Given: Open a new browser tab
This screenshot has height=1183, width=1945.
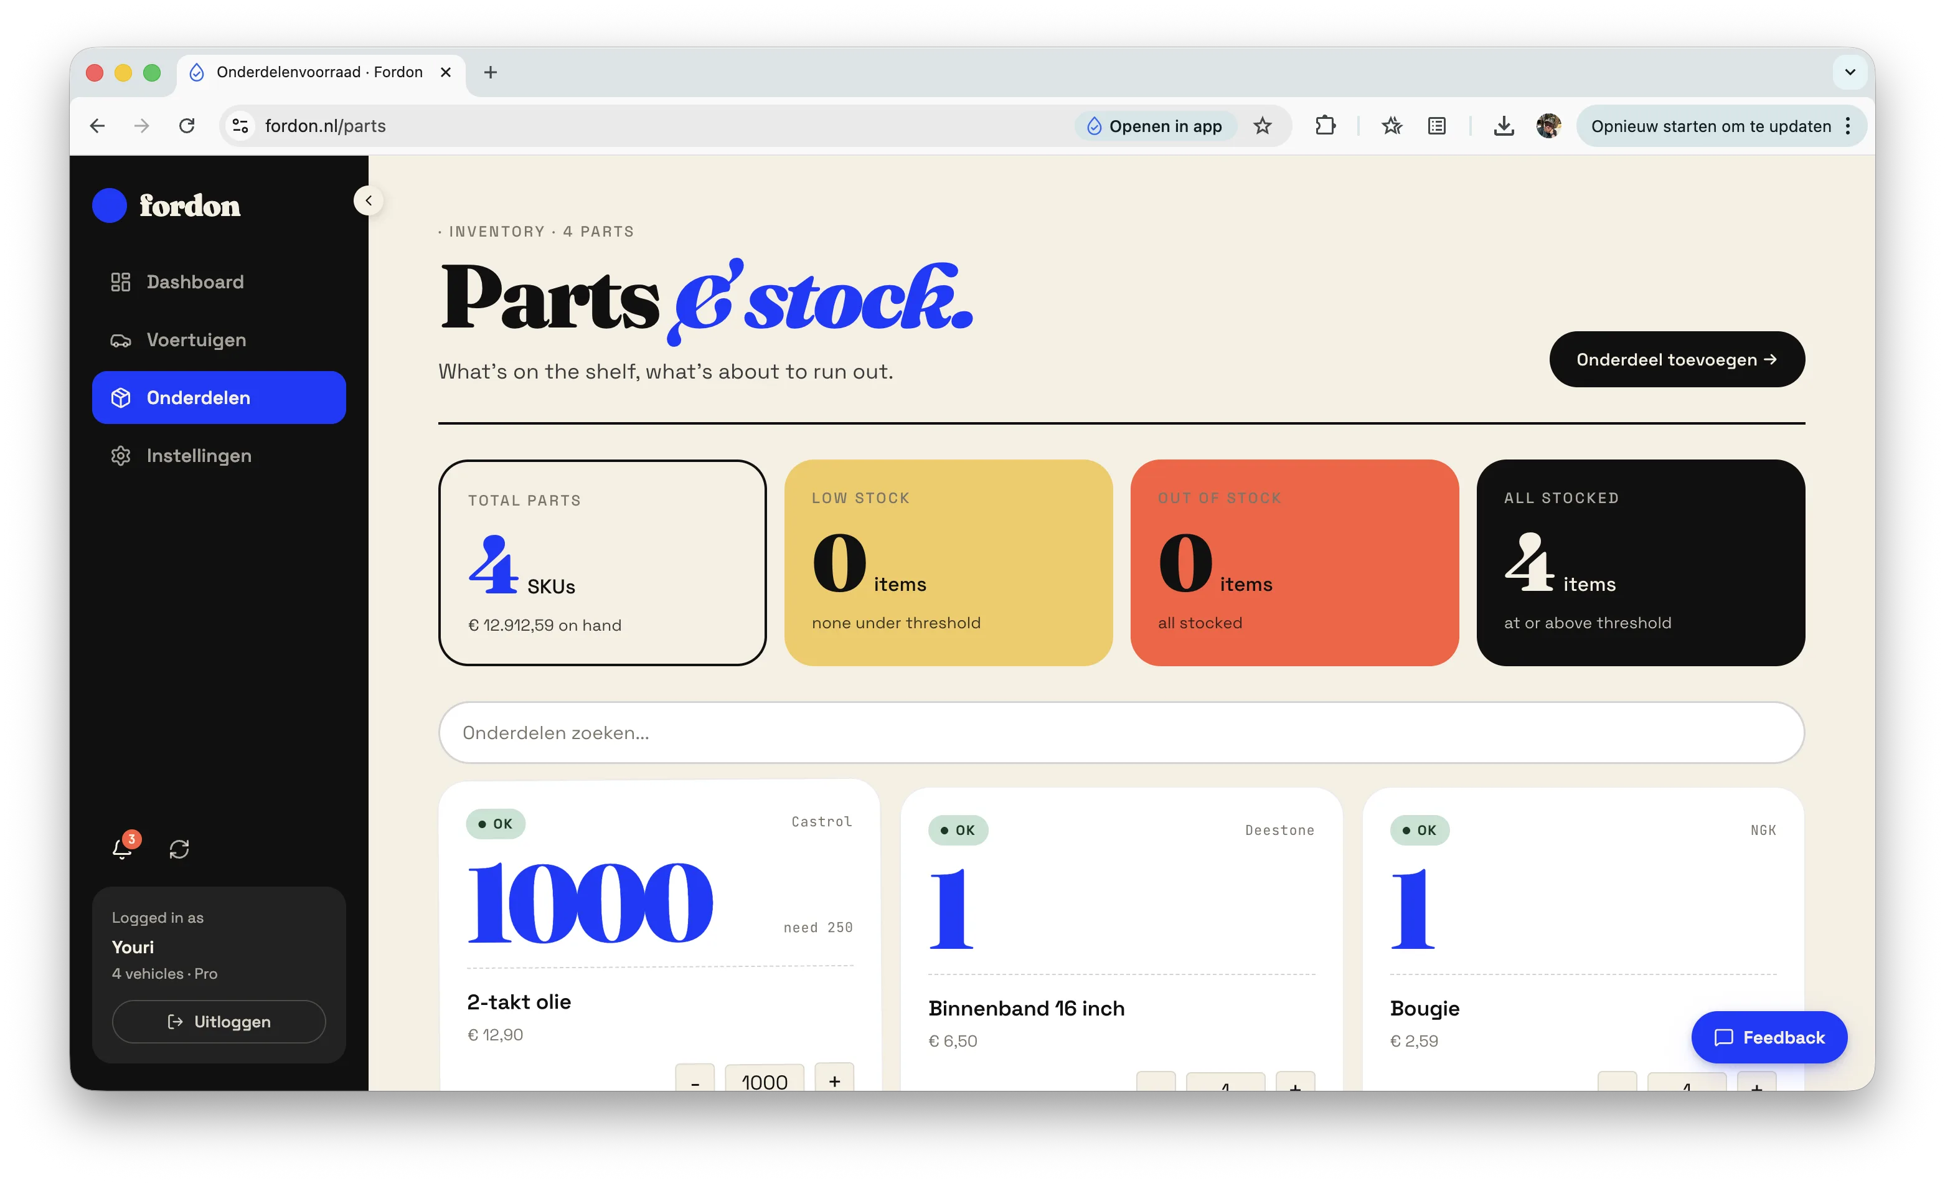Looking at the screenshot, I should coord(490,72).
